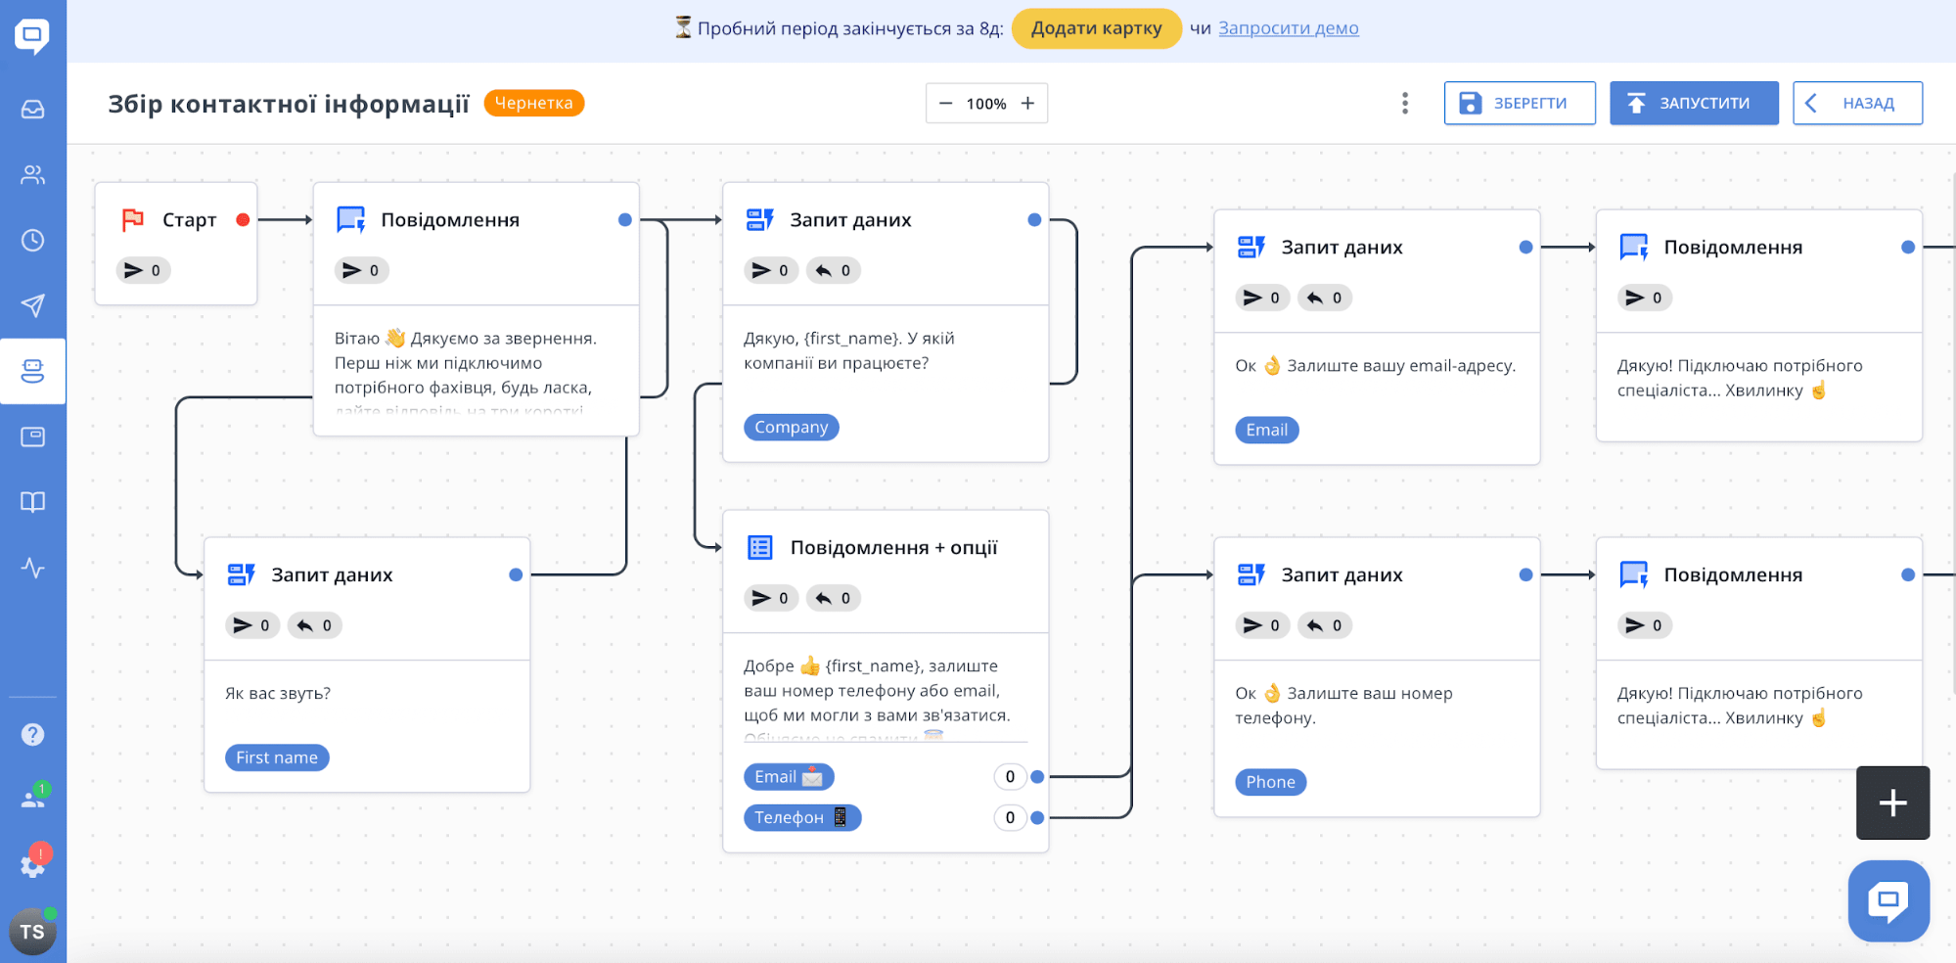
Task: Open the history clock icon in sidebar
Action: pyautogui.click(x=32, y=241)
